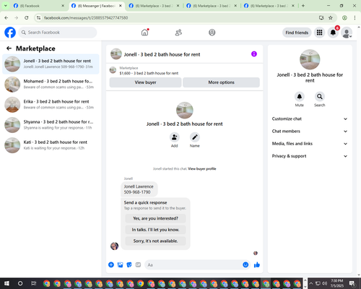Click the browser address bar URL

click(86, 17)
